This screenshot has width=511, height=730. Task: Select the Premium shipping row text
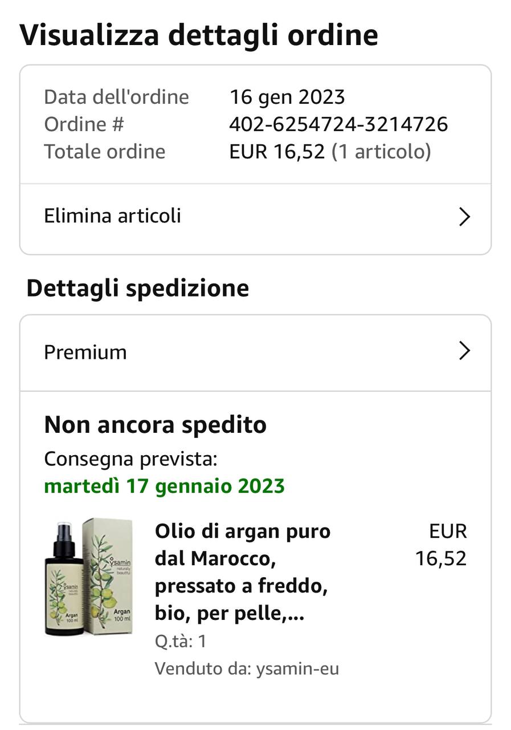(x=85, y=352)
